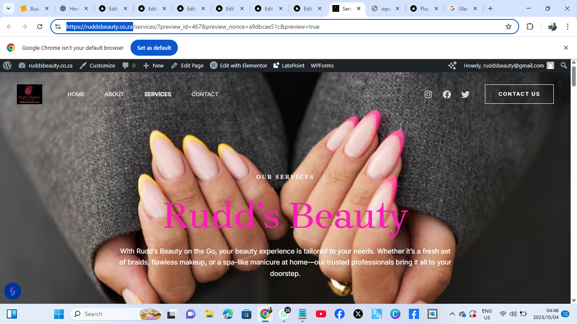Viewport: 577px width, 324px height.
Task: Bookmark this page with the star icon
Action: (508, 27)
